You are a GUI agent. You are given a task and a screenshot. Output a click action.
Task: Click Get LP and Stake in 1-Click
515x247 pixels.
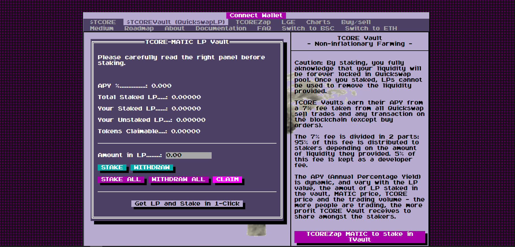pyautogui.click(x=187, y=204)
